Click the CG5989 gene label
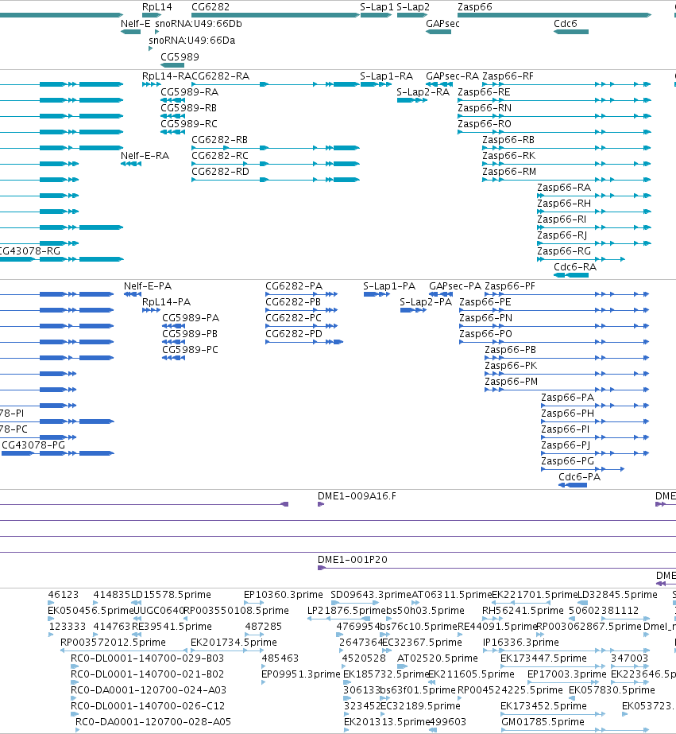Image resolution: width=676 pixels, height=734 pixels. [180, 57]
